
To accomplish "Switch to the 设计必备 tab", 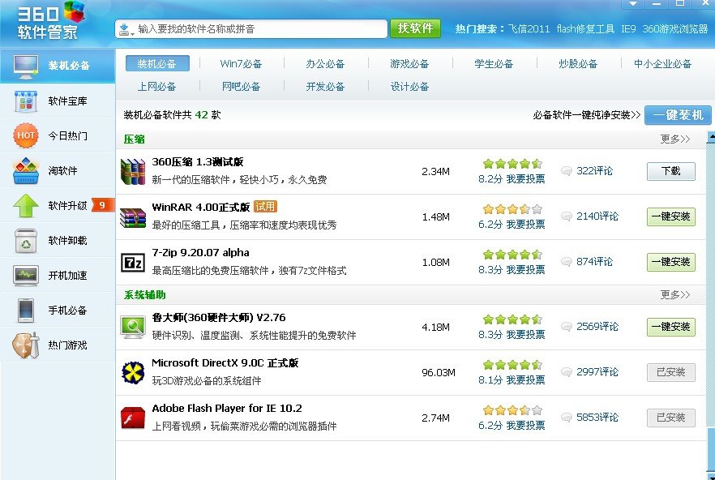I will click(x=409, y=86).
